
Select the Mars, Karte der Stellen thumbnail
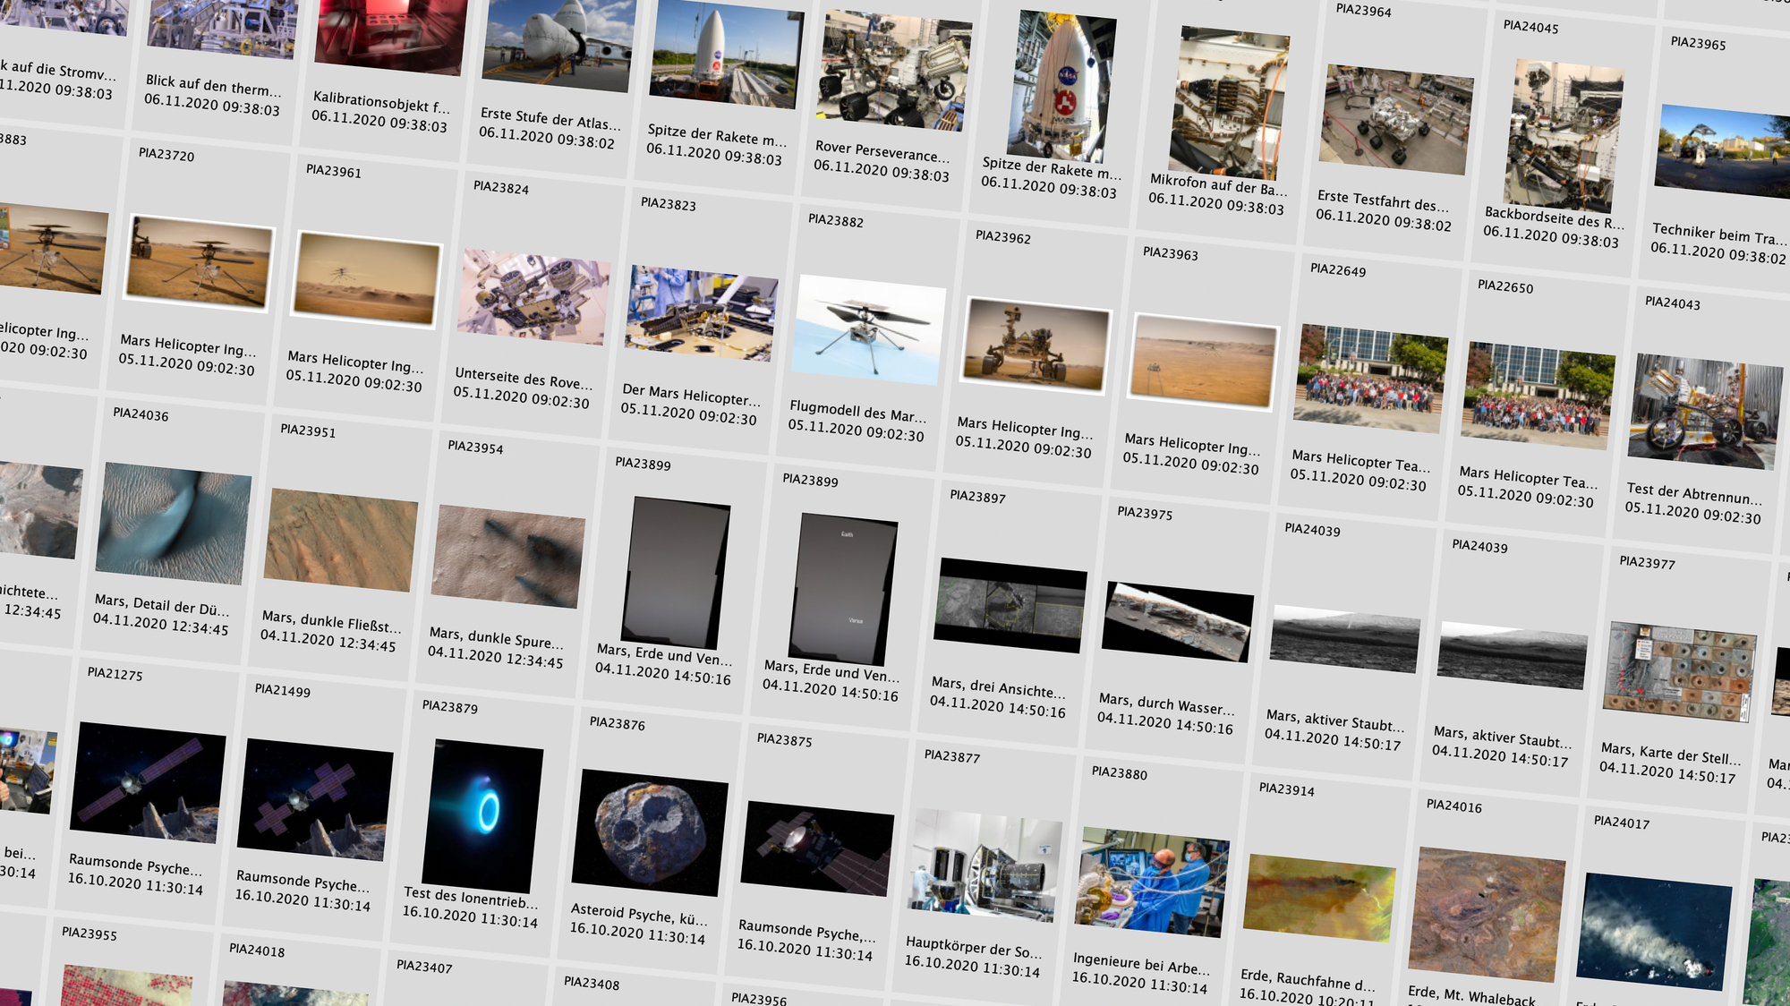(x=1681, y=671)
